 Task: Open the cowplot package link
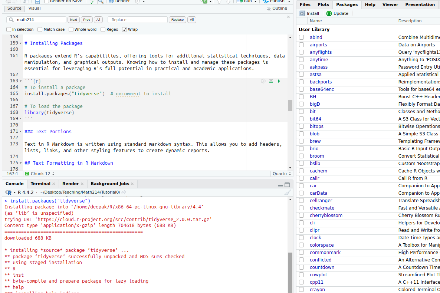tap(318, 275)
